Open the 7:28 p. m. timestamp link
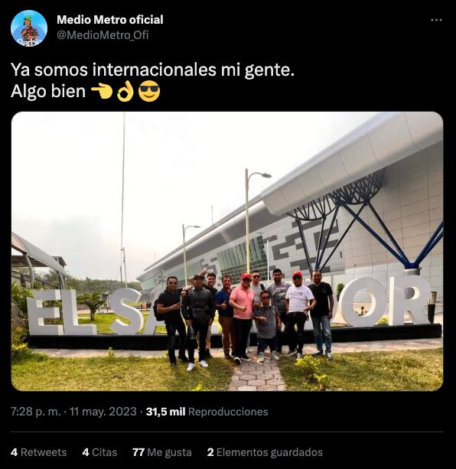This screenshot has height=469, width=456. click(36, 412)
